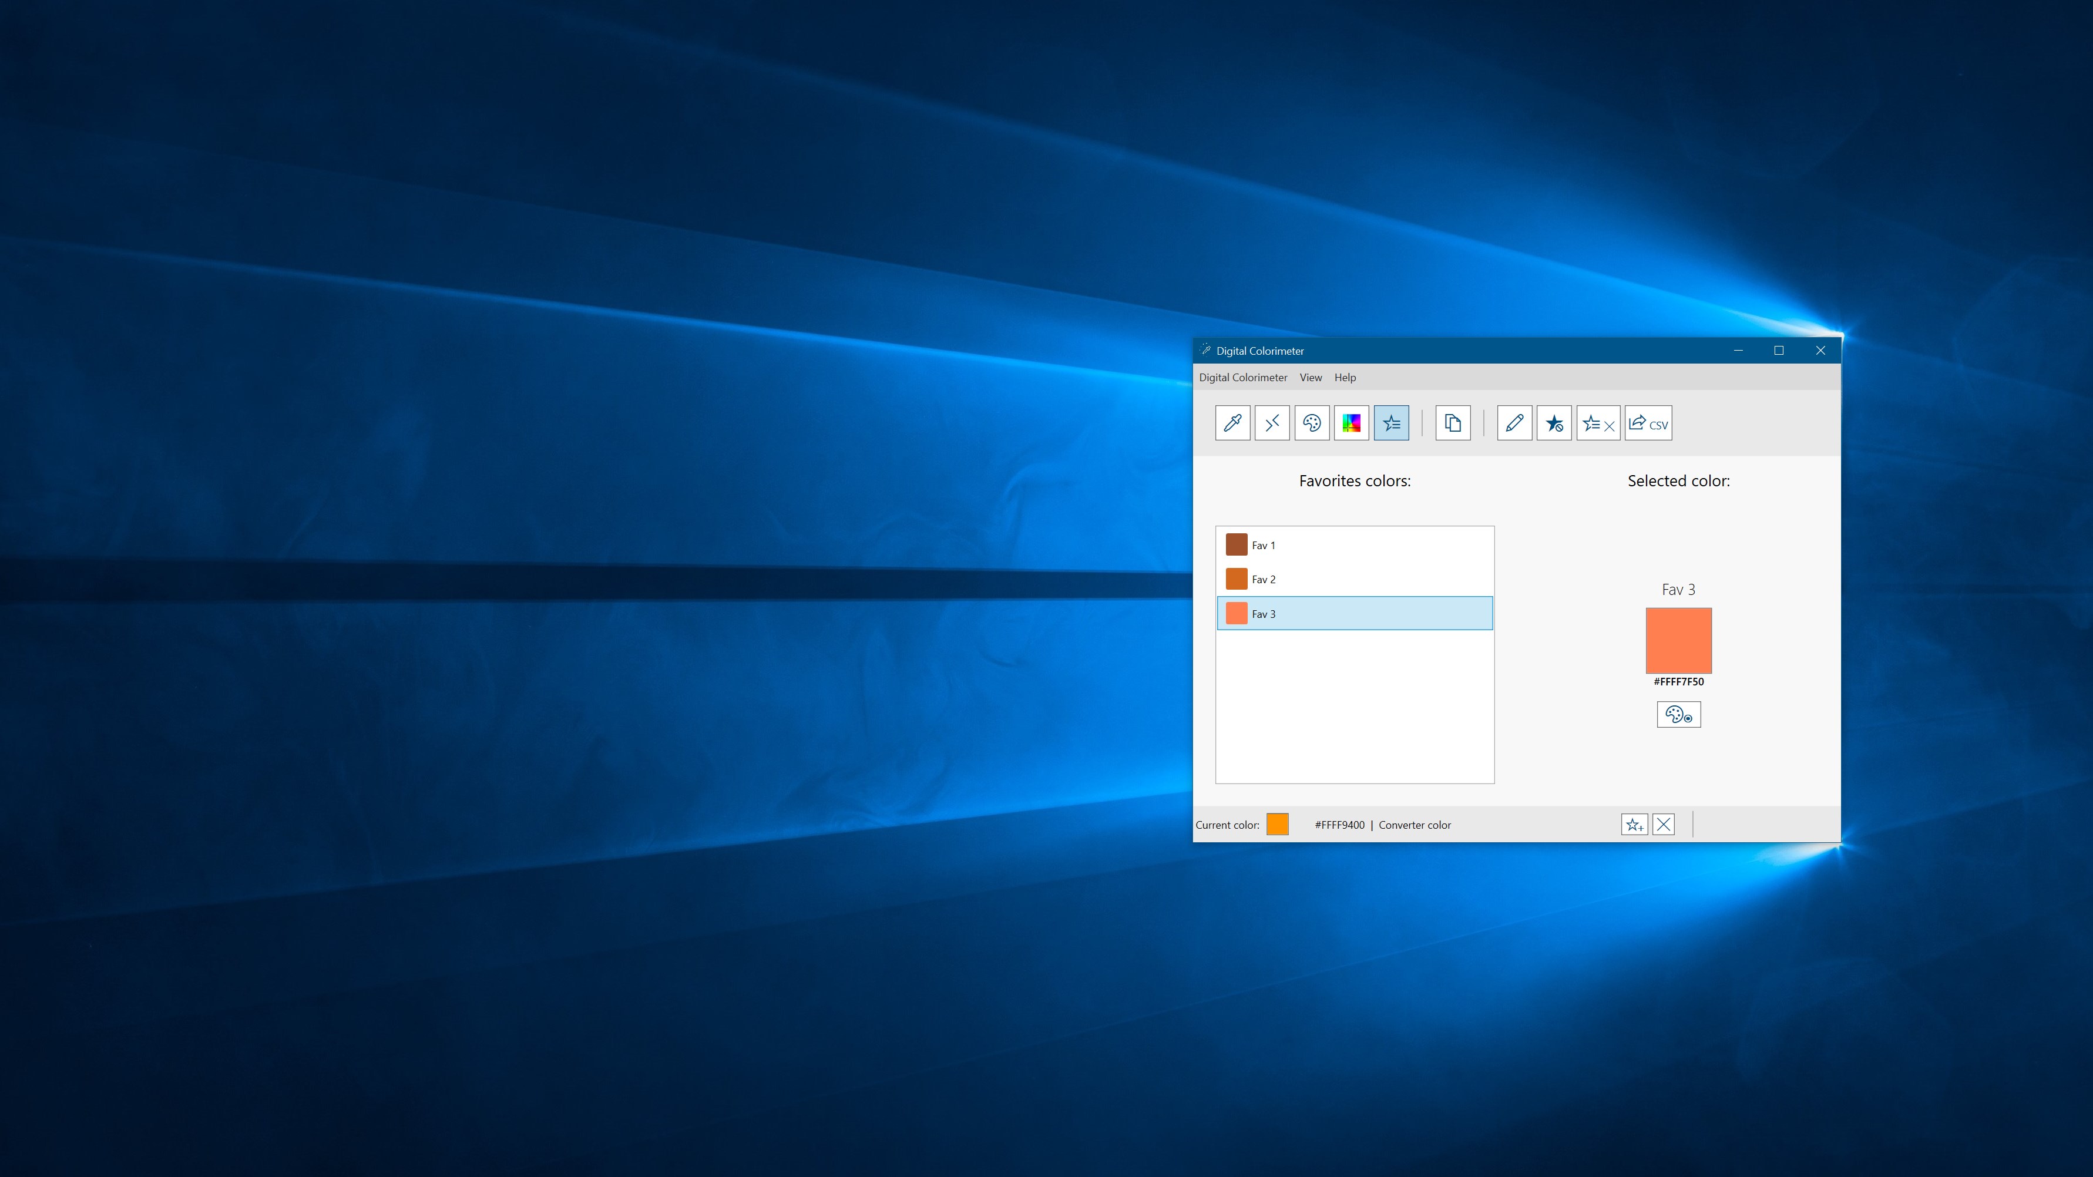Export favorites to CSV
This screenshot has width=2093, height=1177.
click(1648, 423)
